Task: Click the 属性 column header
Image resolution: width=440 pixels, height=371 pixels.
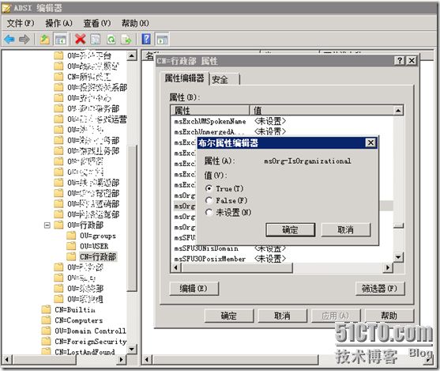Action: click(209, 110)
